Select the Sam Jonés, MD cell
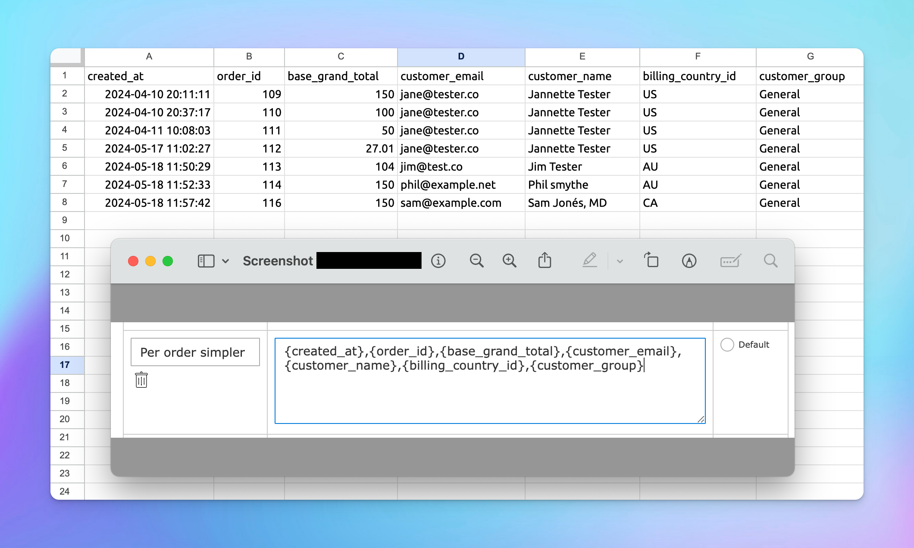914x548 pixels. click(x=582, y=202)
